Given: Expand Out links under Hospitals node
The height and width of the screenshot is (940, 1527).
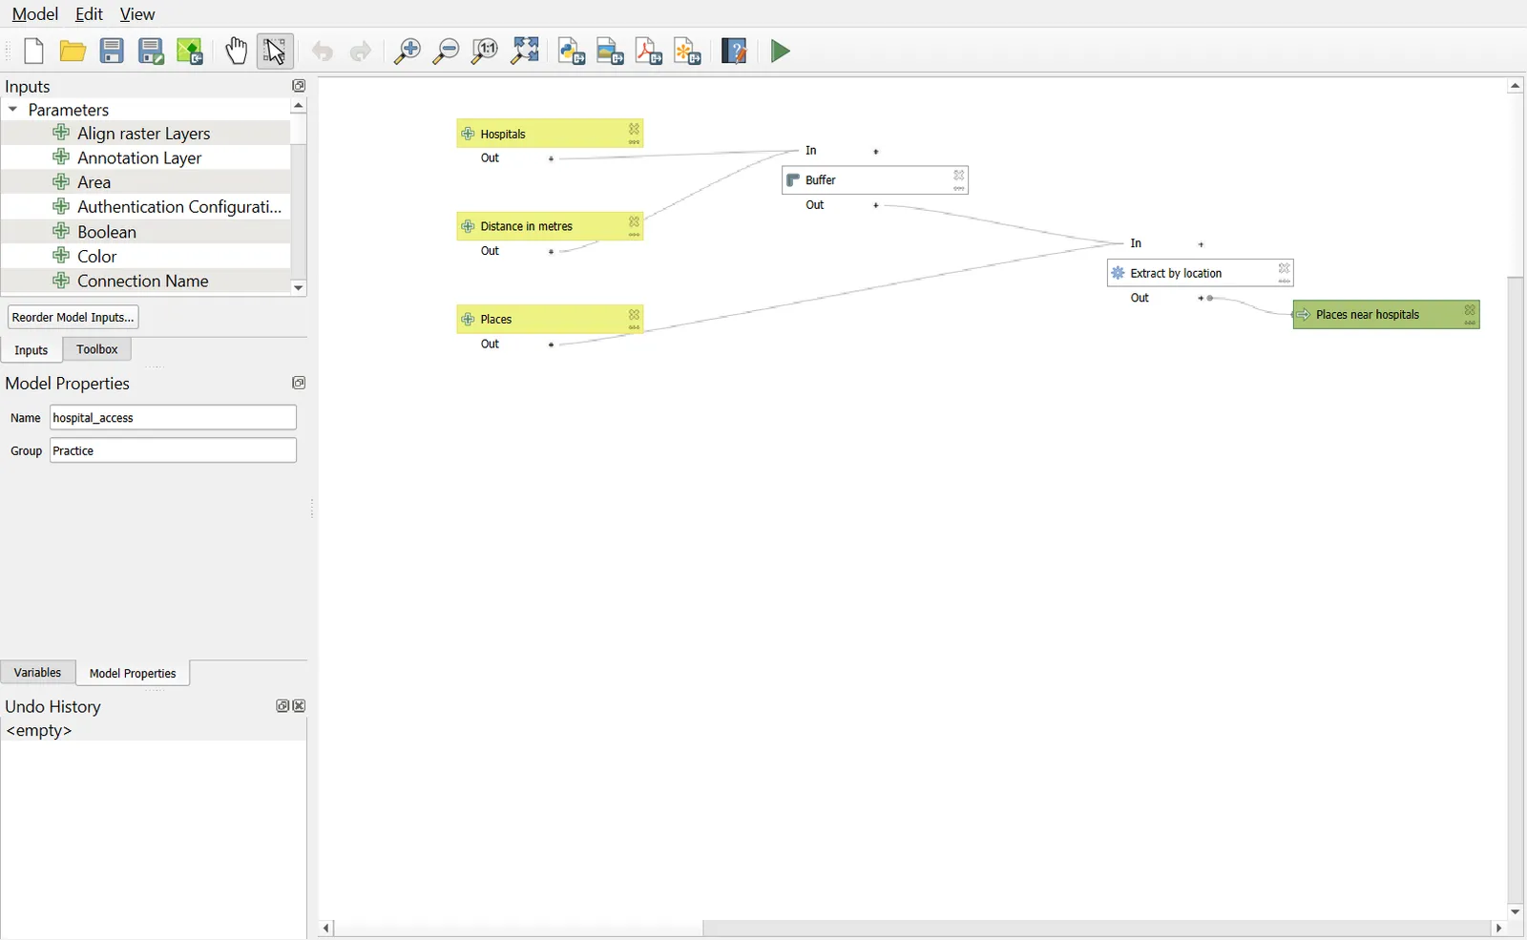Looking at the screenshot, I should point(551,158).
